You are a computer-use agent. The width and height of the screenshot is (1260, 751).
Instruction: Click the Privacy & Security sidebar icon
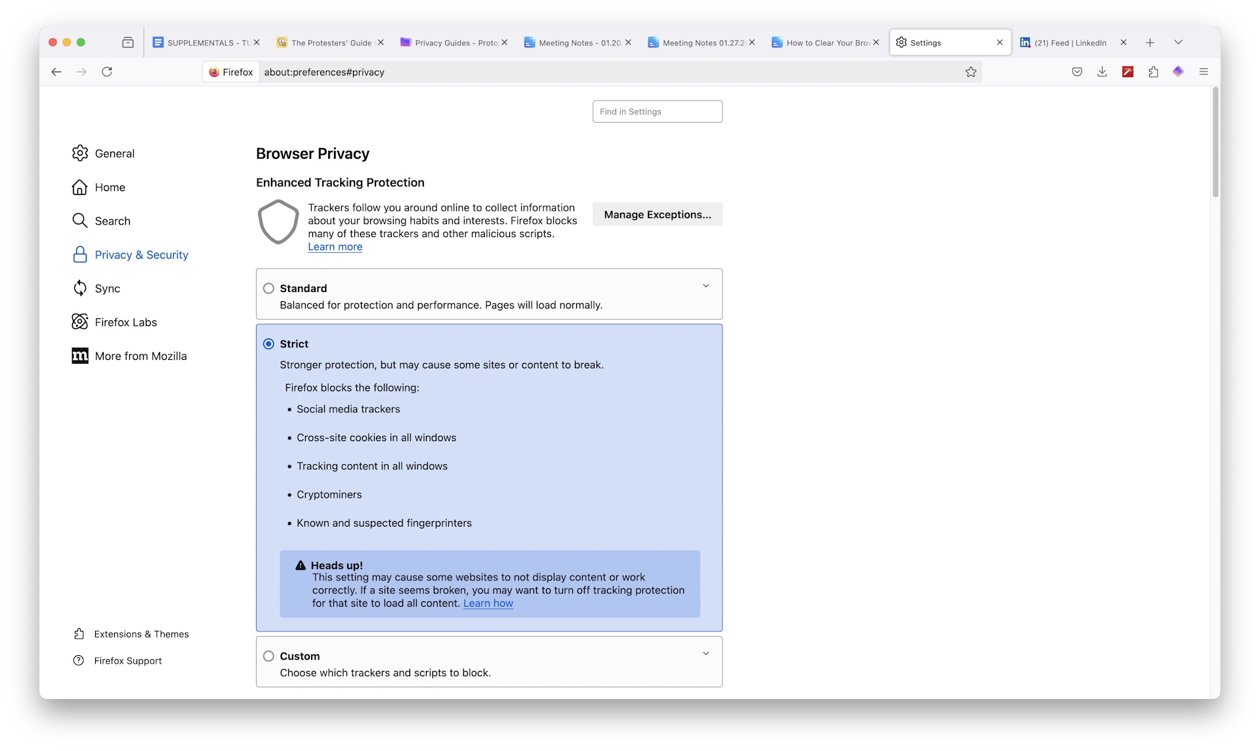click(79, 255)
